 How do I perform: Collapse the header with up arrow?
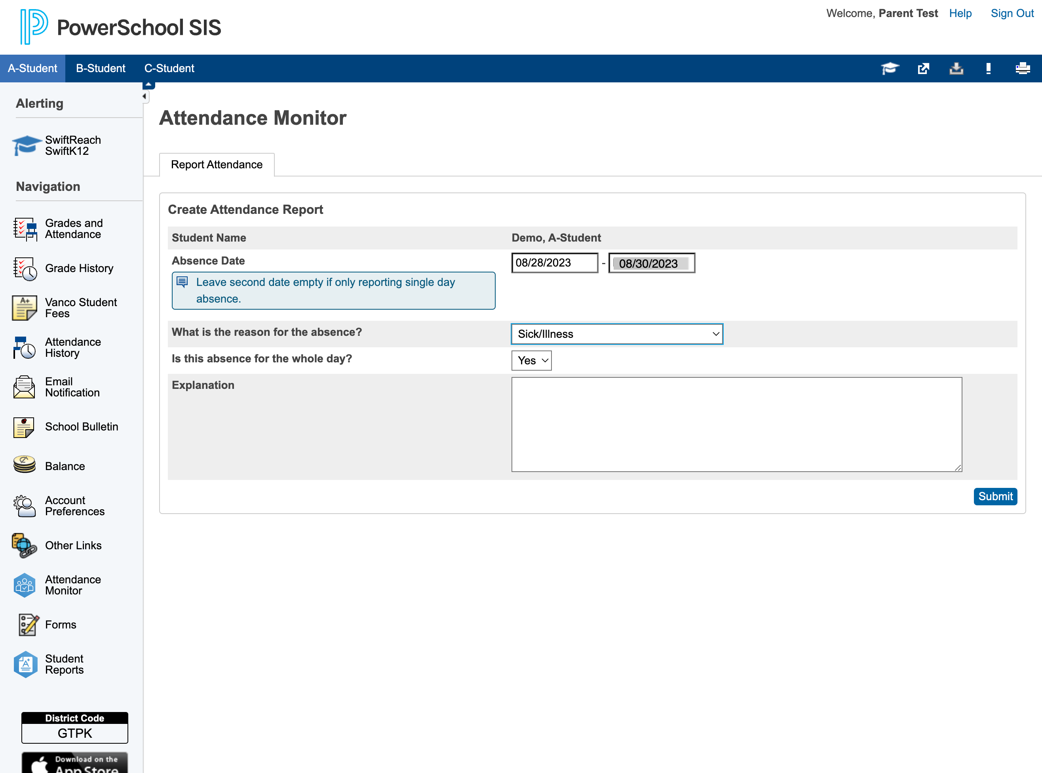pyautogui.click(x=148, y=85)
